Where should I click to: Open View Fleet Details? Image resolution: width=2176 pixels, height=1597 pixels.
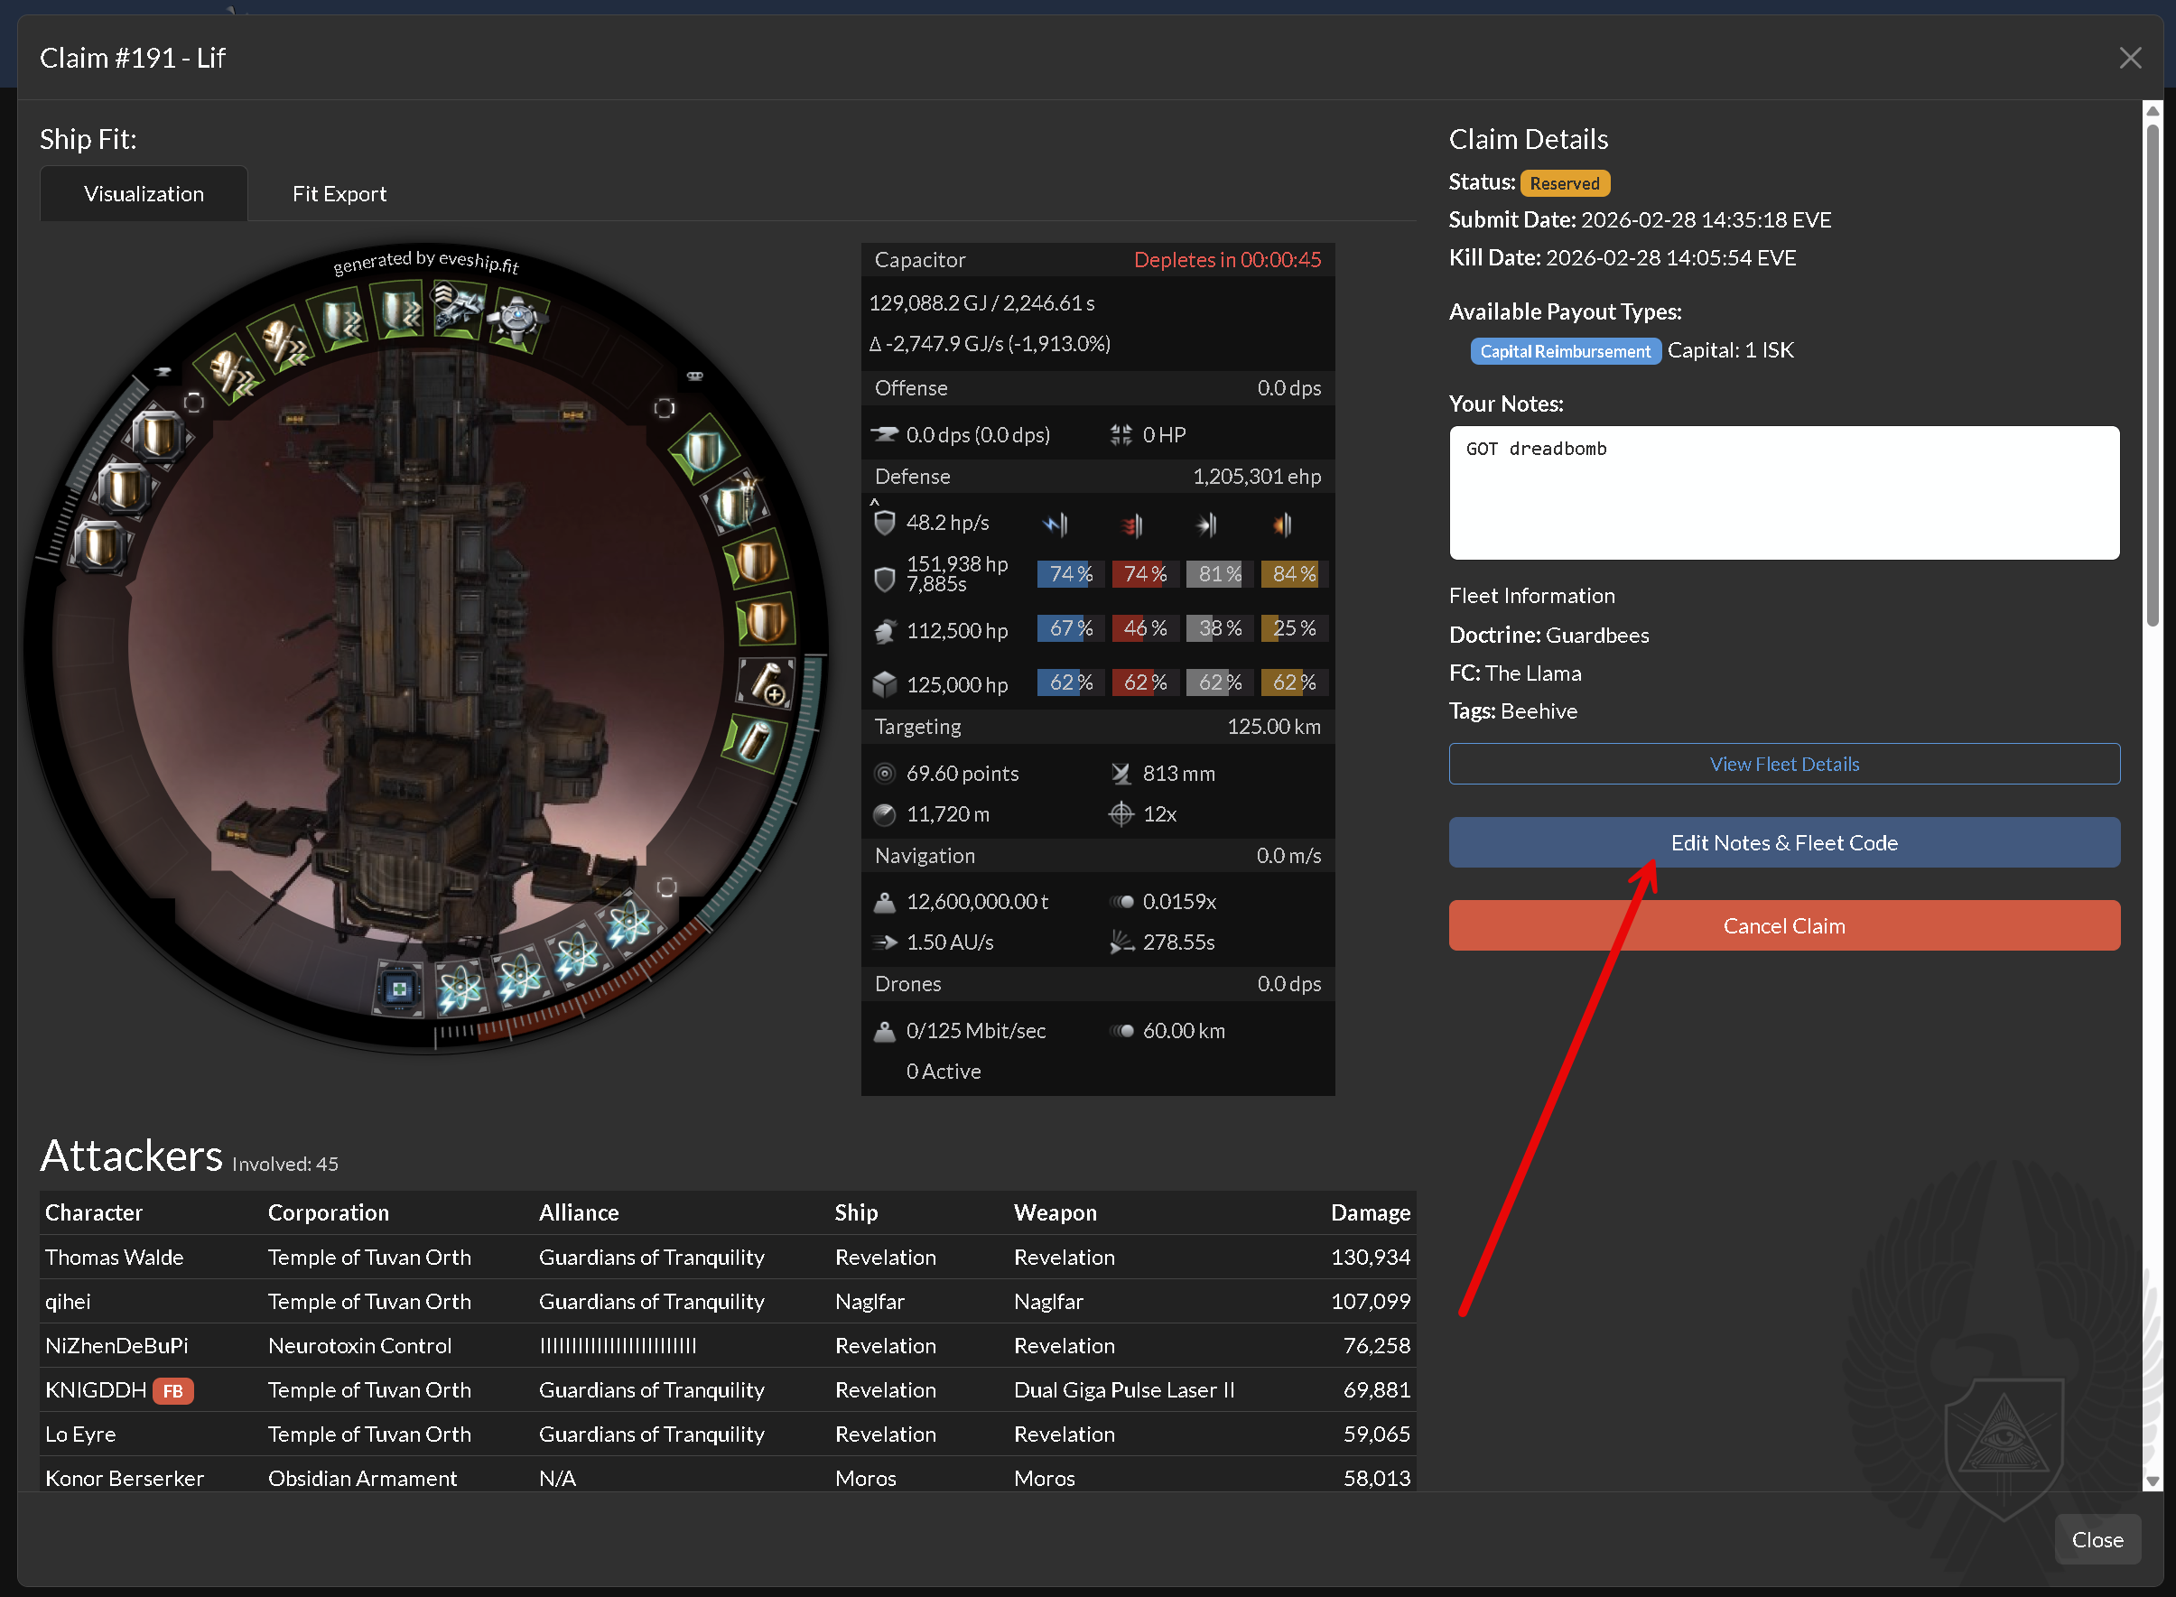tap(1783, 764)
